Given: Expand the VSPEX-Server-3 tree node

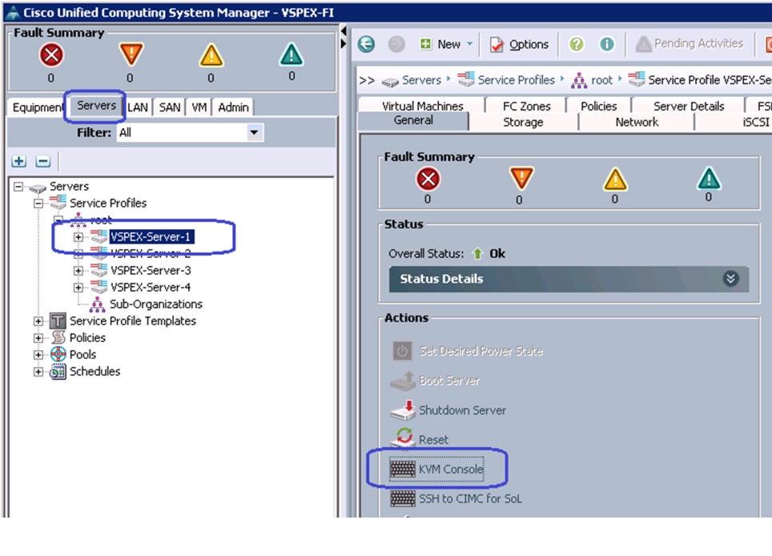Looking at the screenshot, I should (x=78, y=271).
